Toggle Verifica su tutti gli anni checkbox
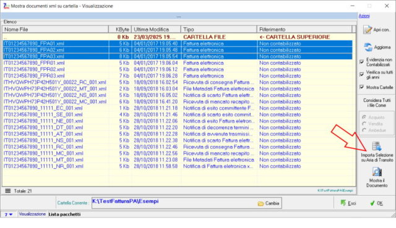Screen dimensions: 396x228 [361, 74]
